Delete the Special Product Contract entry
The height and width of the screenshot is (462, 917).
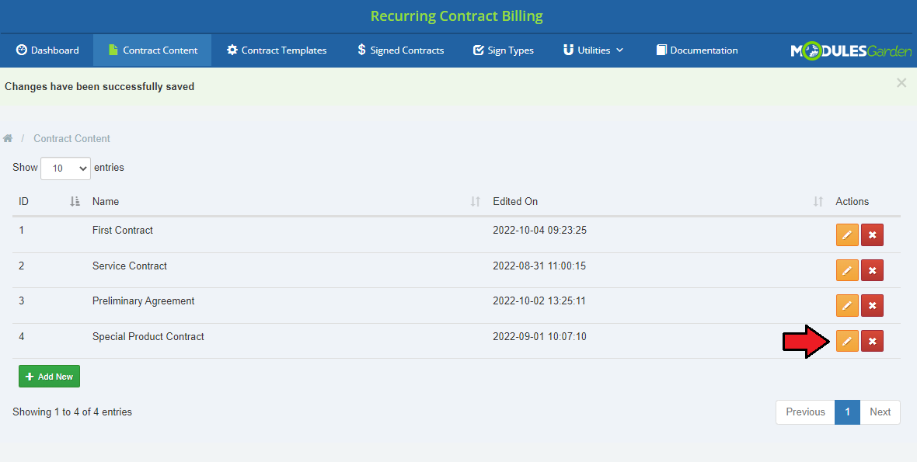872,341
